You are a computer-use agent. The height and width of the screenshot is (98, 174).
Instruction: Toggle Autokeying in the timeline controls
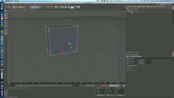[104, 85]
